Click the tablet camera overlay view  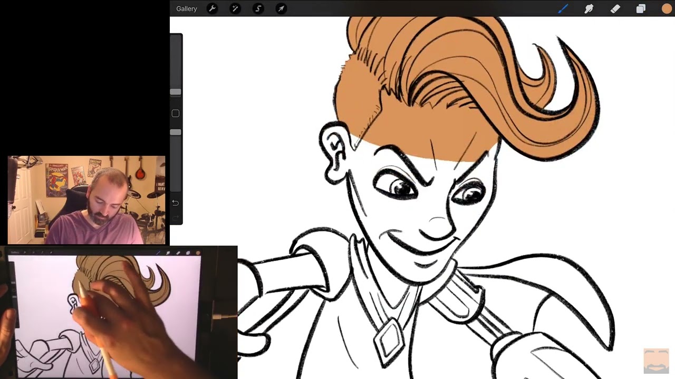pyautogui.click(x=119, y=312)
